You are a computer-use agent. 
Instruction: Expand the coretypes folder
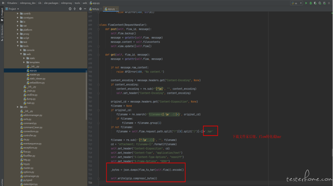(x=18, y=18)
